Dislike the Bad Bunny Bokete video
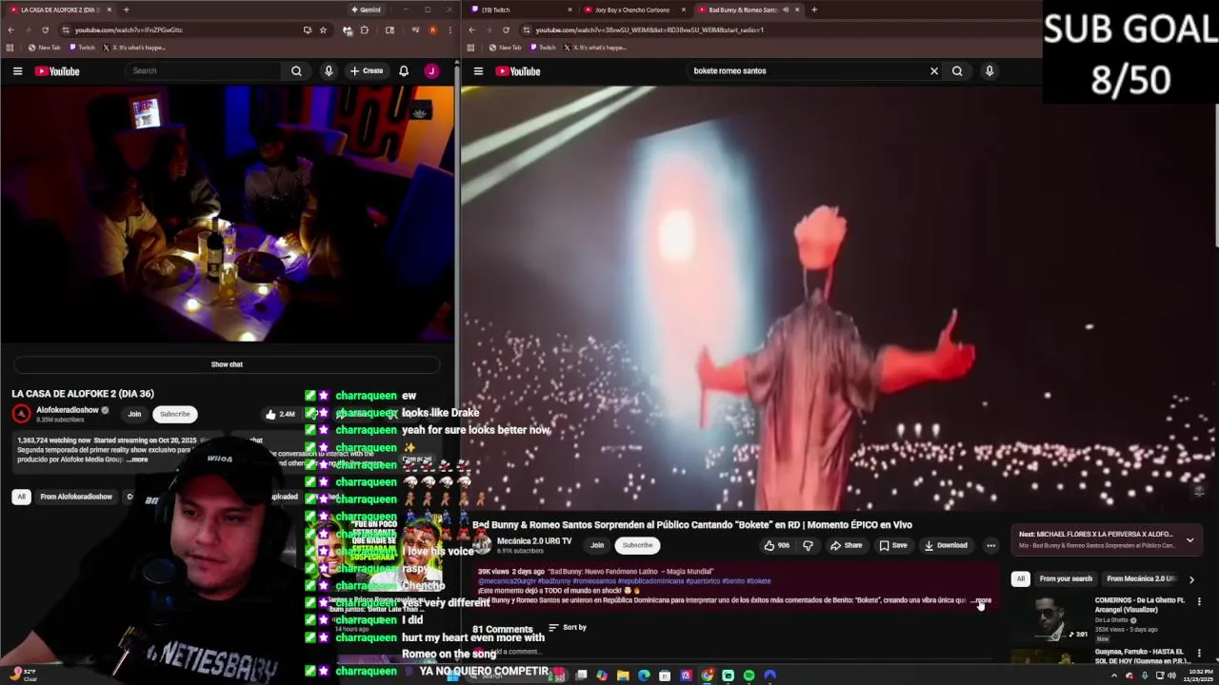Screen dimensions: 1219x685 tap(808, 545)
